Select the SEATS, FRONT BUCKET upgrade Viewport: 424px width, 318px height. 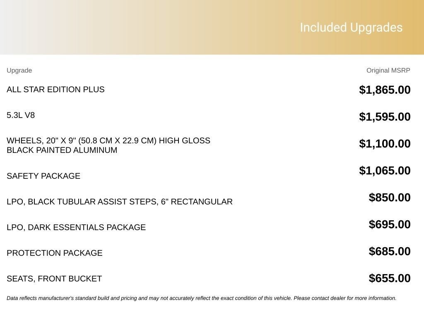pos(54,279)
